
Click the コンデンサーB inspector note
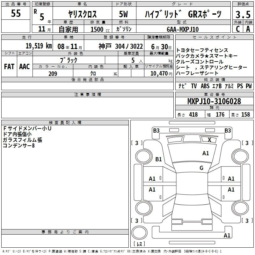pyautogui.click(x=18, y=146)
